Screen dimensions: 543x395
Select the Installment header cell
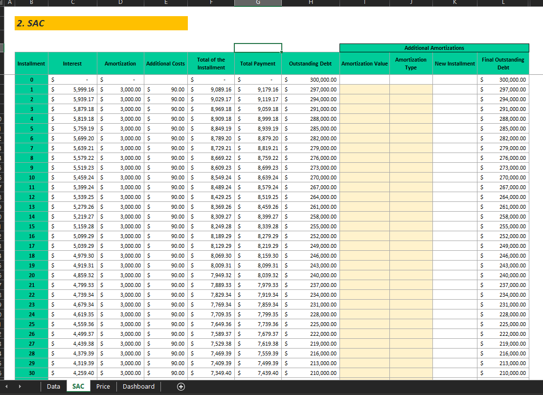coord(31,64)
